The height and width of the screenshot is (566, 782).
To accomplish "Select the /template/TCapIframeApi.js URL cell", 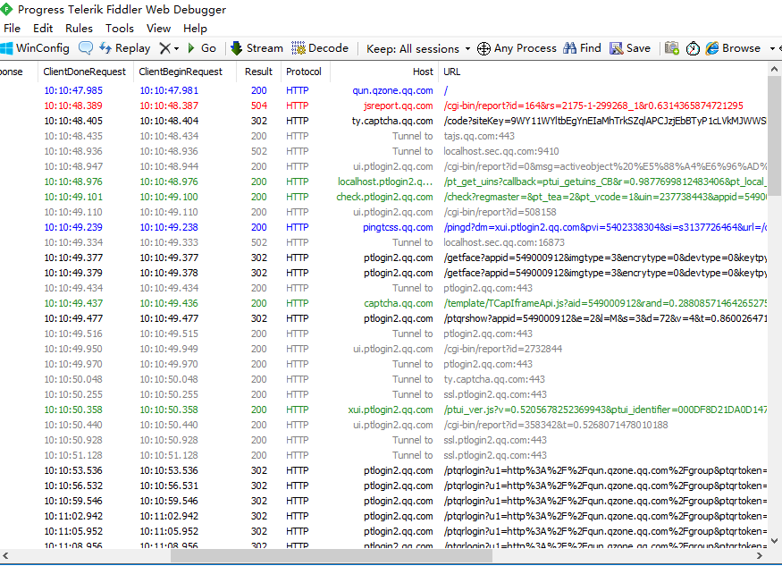I will pyautogui.click(x=605, y=303).
